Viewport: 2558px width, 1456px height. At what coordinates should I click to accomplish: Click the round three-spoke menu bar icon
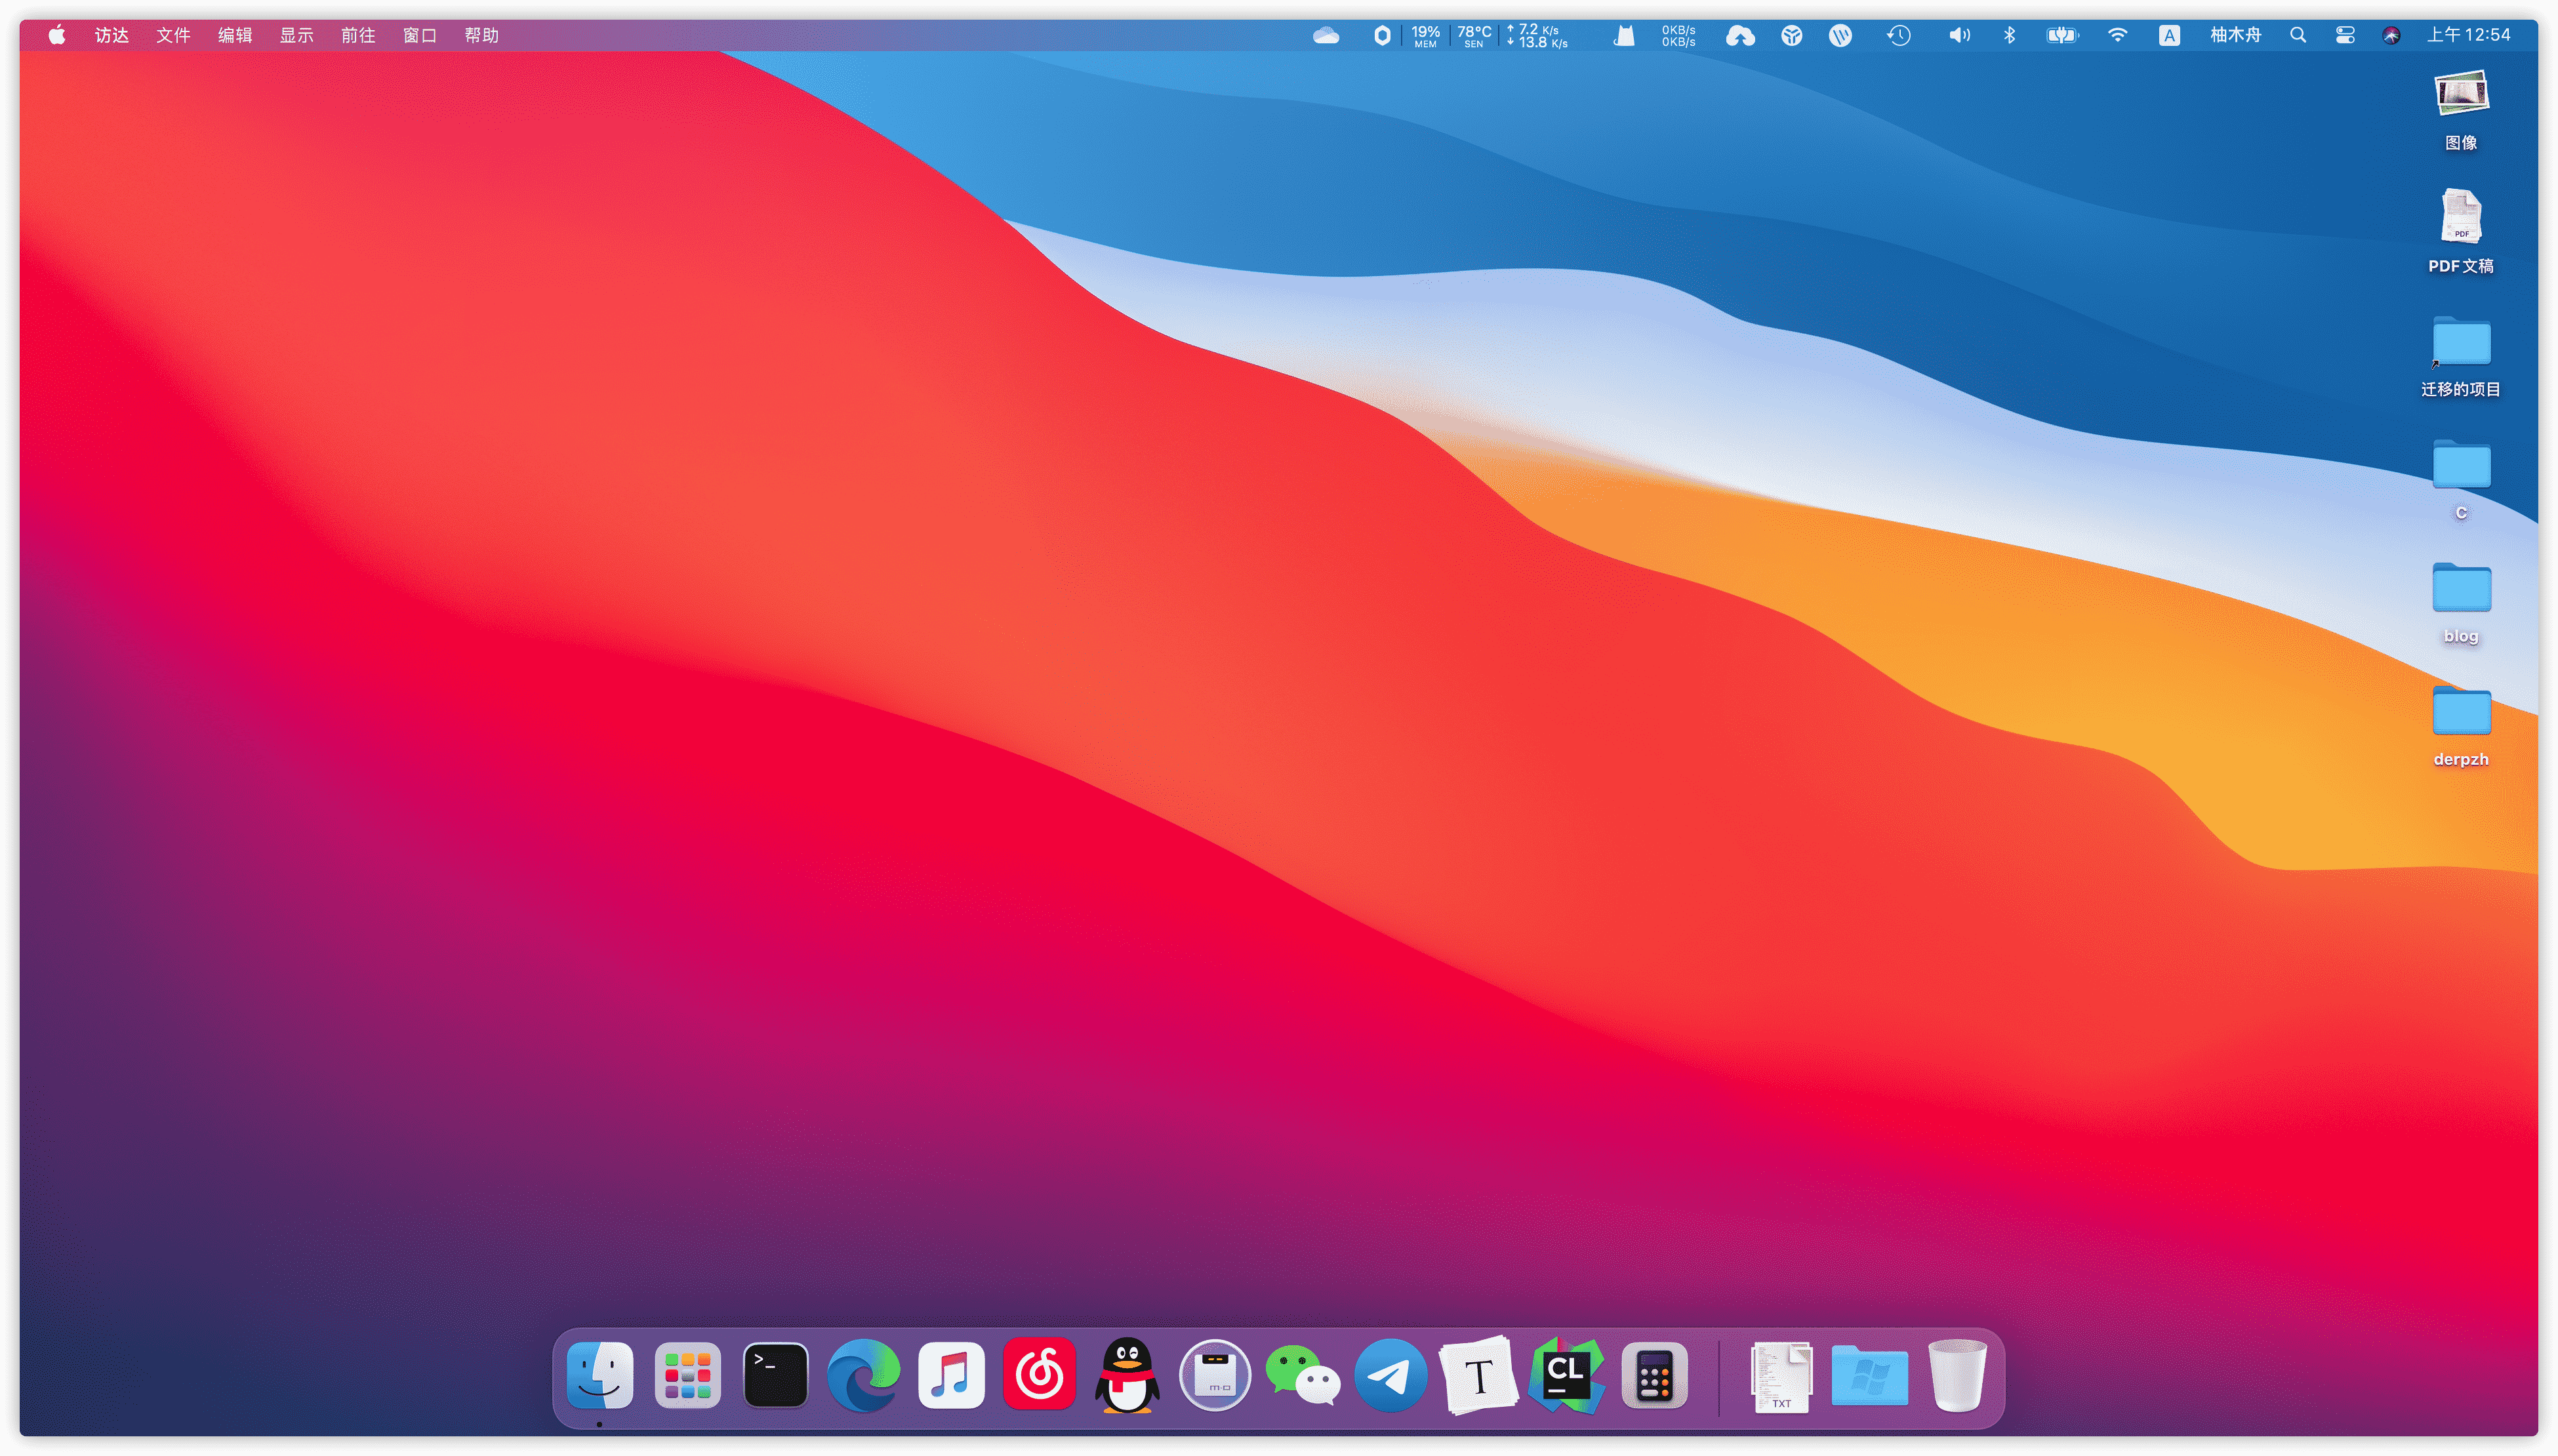click(x=1792, y=35)
